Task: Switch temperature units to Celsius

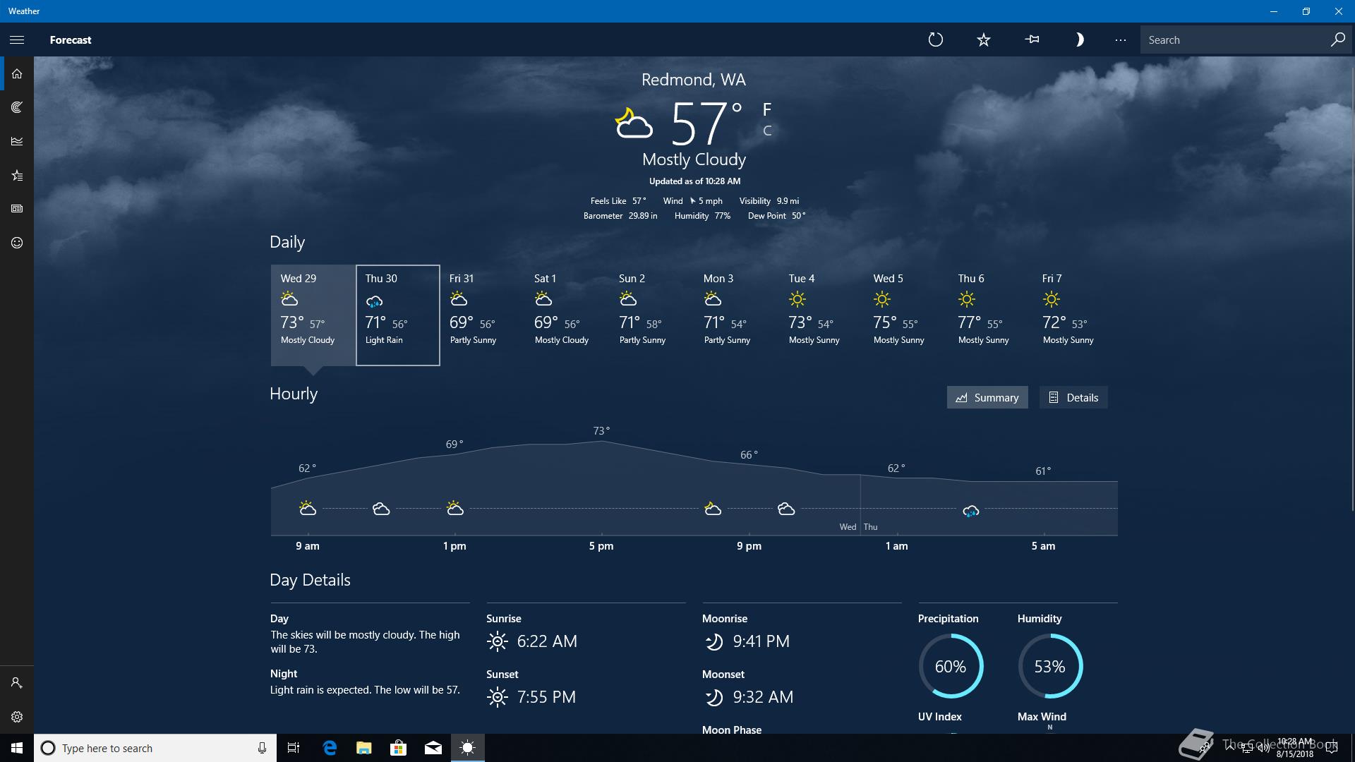Action: point(767,131)
